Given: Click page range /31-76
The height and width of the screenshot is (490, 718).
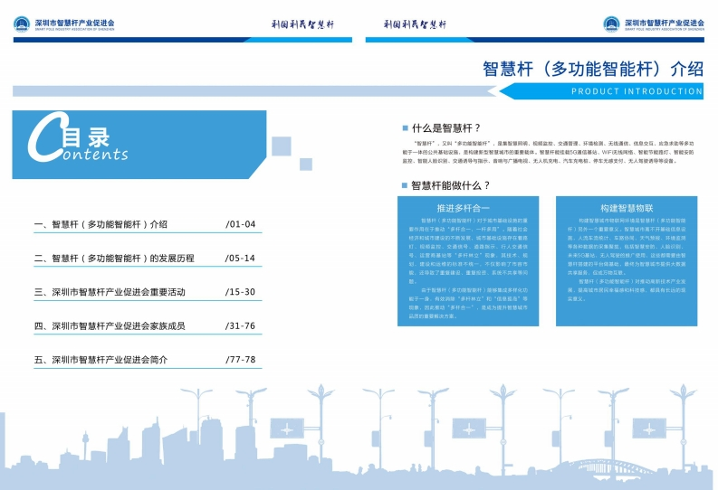Looking at the screenshot, I should click(x=241, y=325).
